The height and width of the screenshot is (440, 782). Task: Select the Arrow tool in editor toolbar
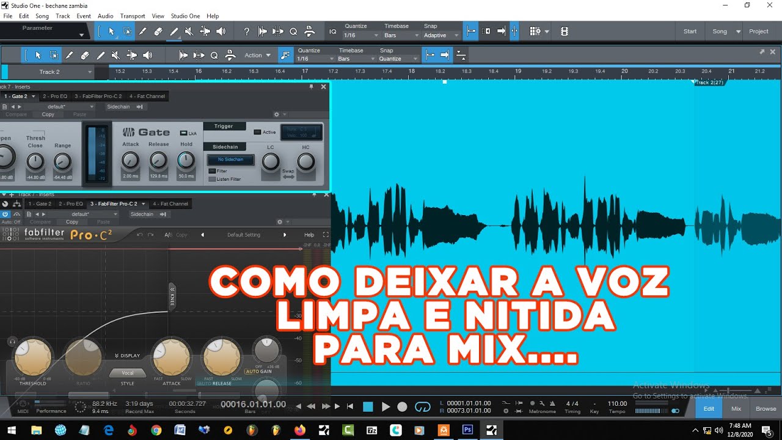tap(38, 55)
